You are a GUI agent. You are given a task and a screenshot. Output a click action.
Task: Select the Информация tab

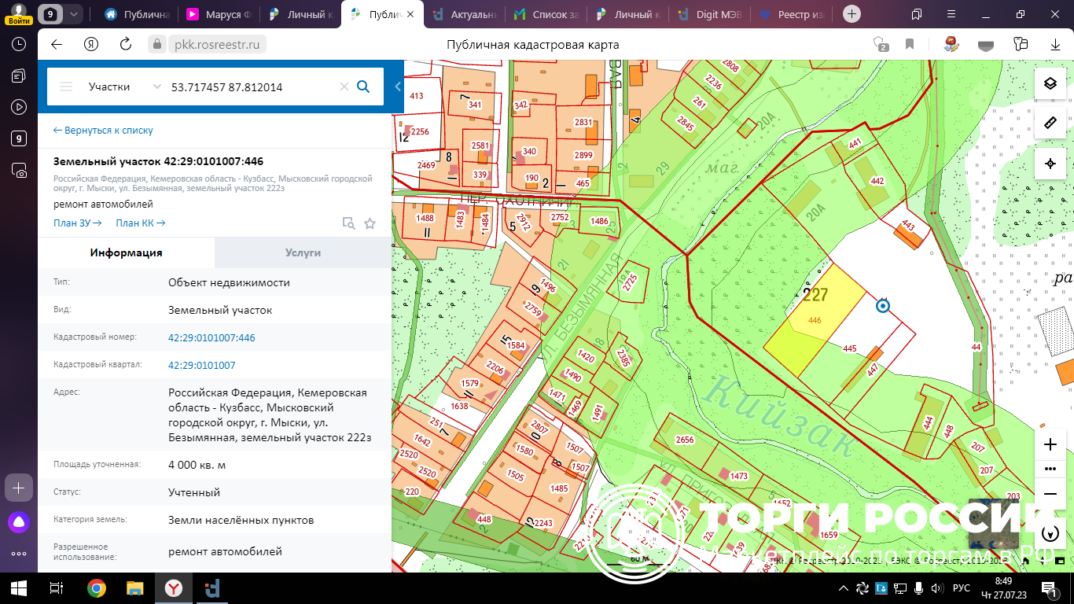coord(126,252)
